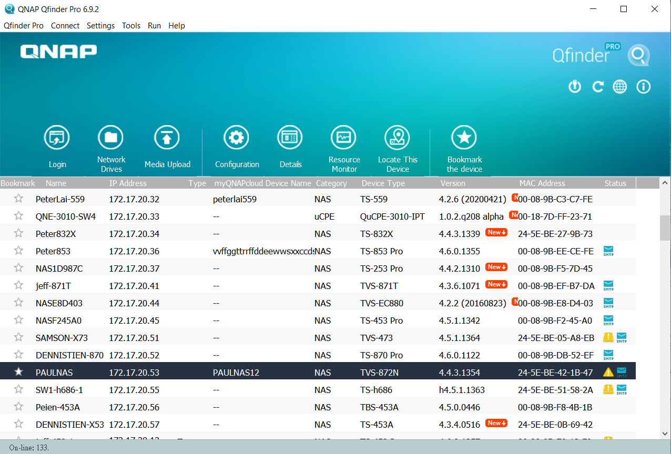This screenshot has width=671, height=454.
Task: Click Locate This Device icon
Action: tap(397, 138)
